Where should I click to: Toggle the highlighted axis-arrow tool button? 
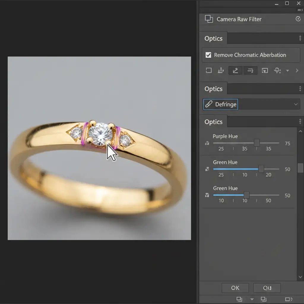click(235, 70)
